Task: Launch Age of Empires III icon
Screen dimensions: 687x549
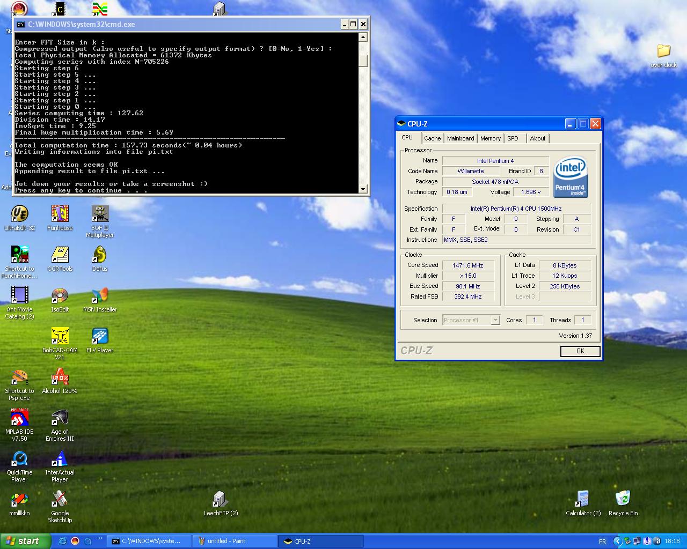Action: pyautogui.click(x=60, y=425)
